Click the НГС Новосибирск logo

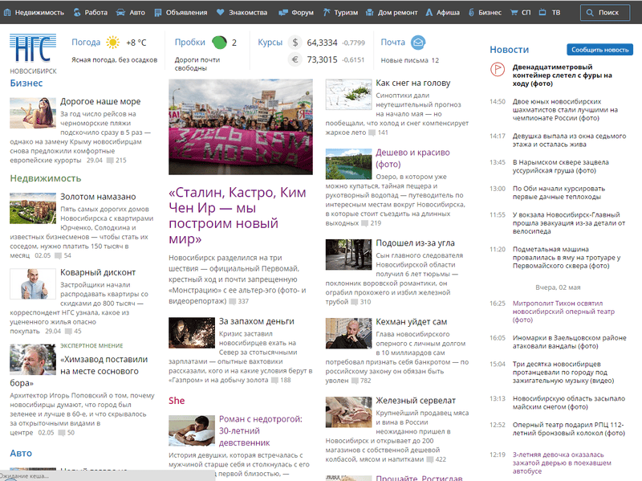click(x=34, y=51)
